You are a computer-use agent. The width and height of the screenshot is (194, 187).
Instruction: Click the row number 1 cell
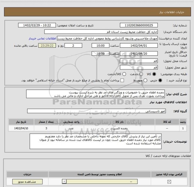click(183, 128)
